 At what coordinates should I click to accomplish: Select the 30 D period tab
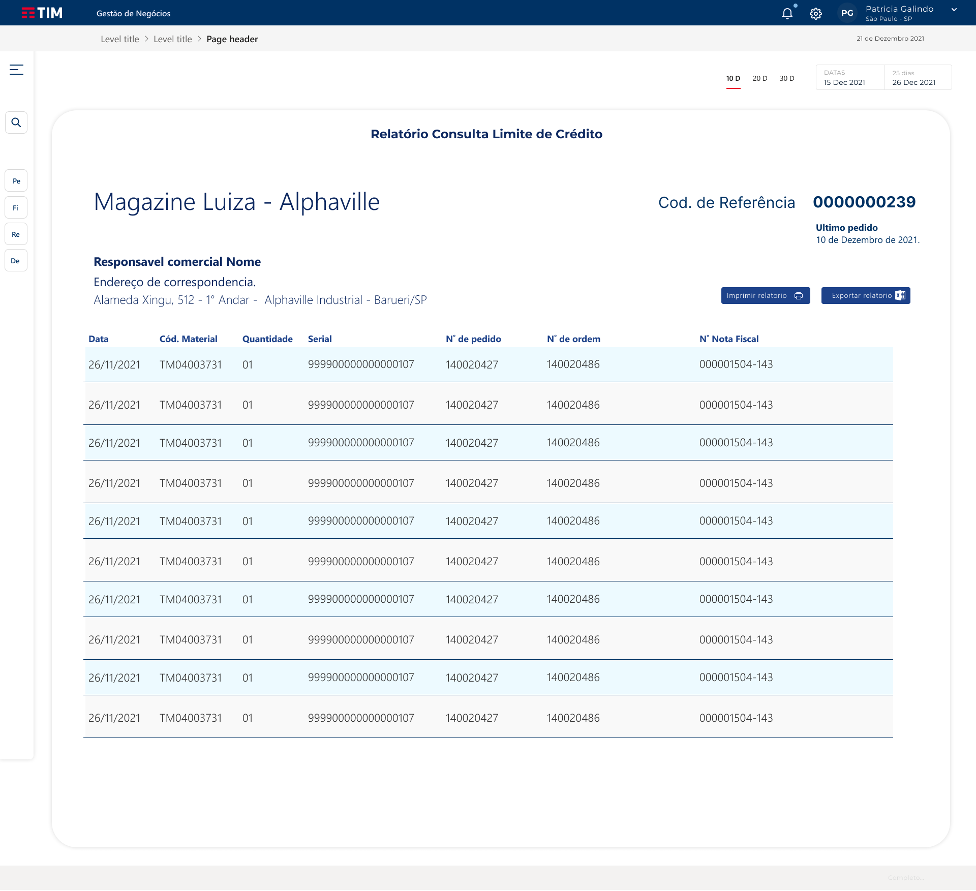pos(787,78)
